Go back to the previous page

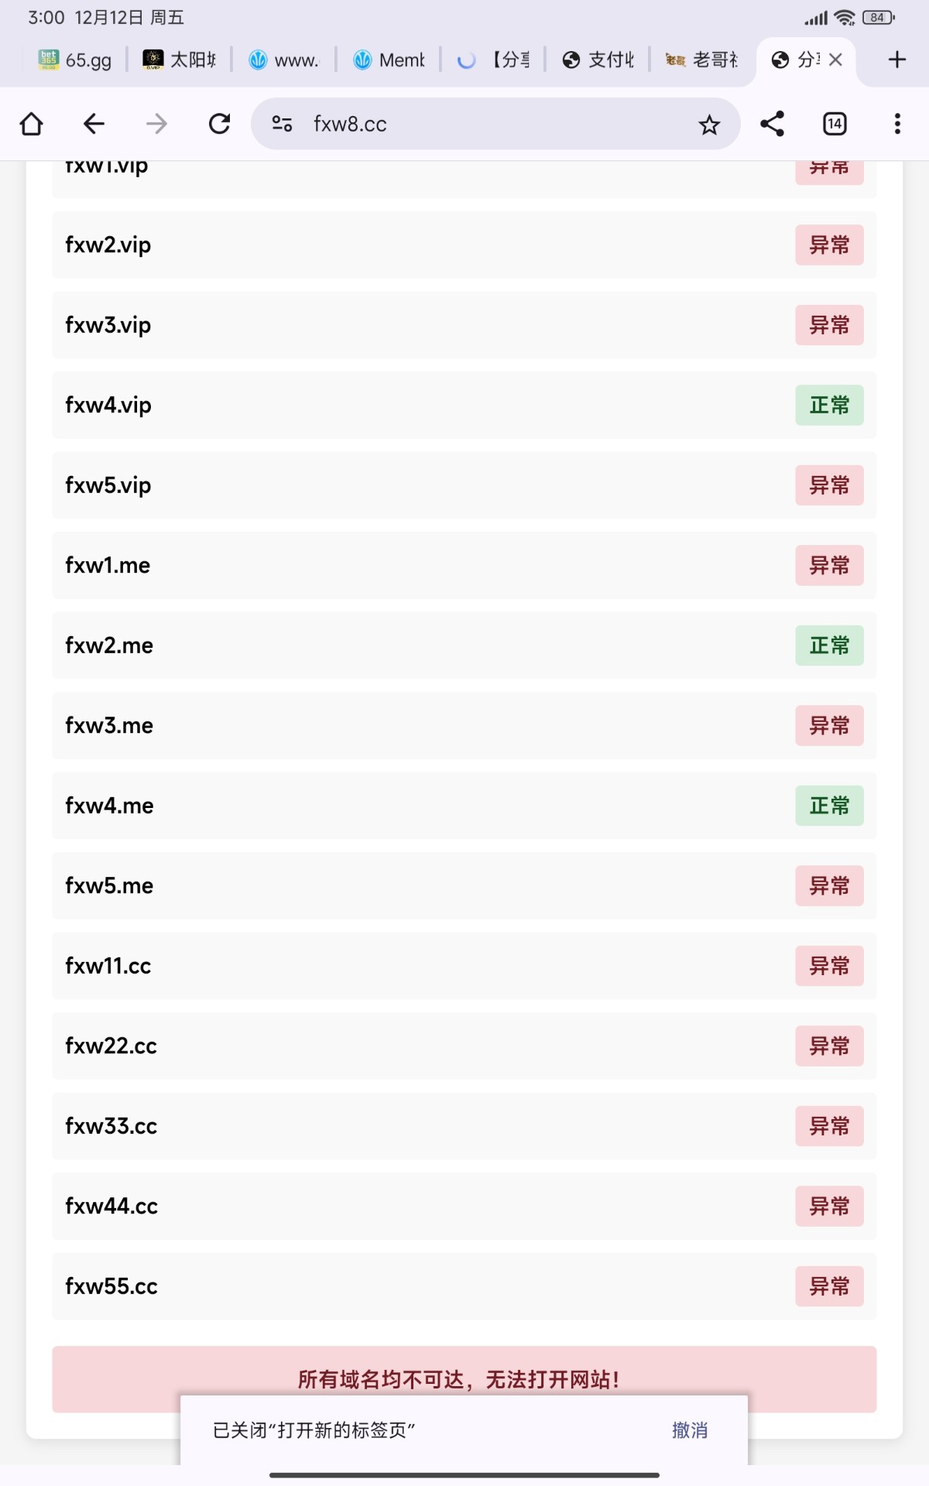pos(94,124)
